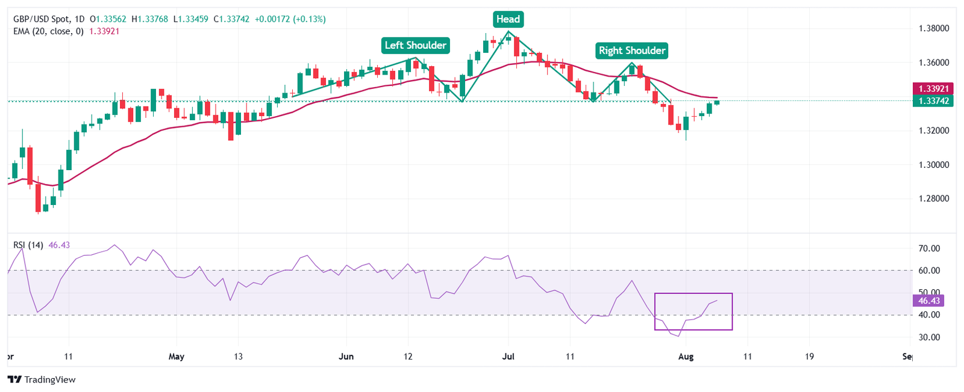The width and height of the screenshot is (964, 392).
Task: Click the May date label on time axis
Action: pos(177,357)
